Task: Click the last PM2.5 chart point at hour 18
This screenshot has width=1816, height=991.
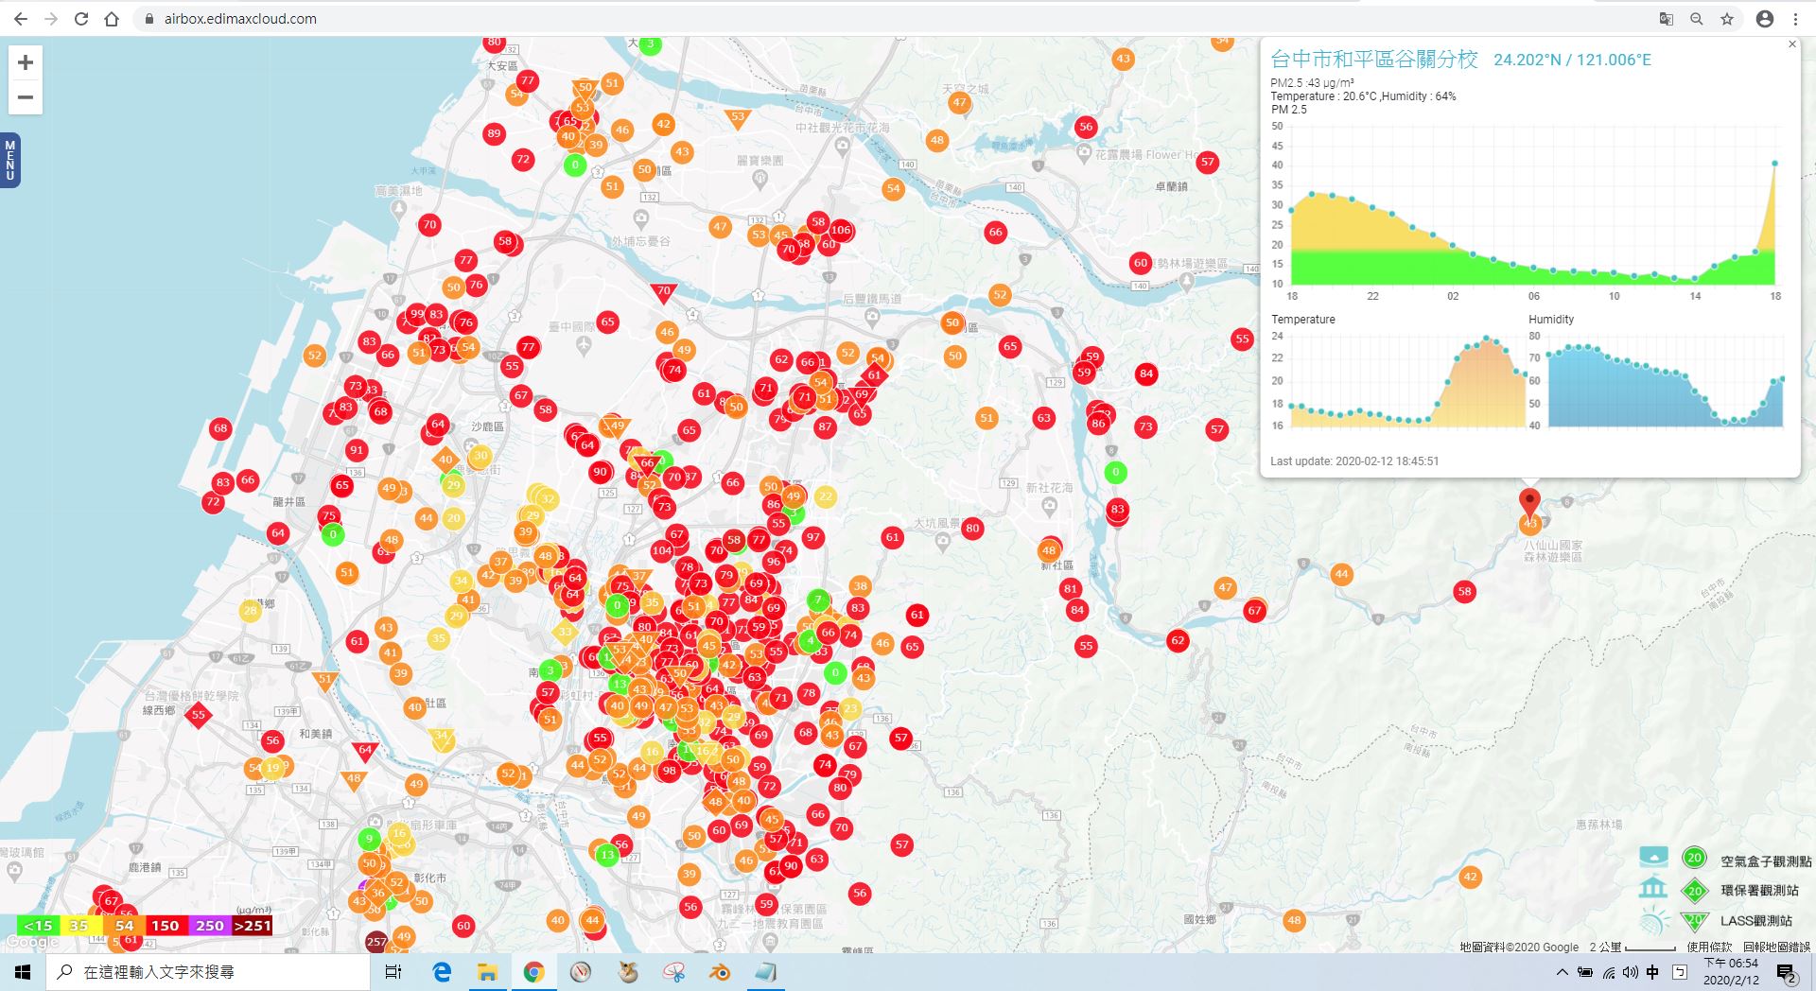Action: pyautogui.click(x=1774, y=164)
